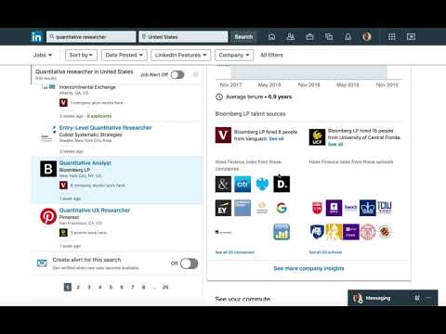Go to results page 3
This screenshot has height=334, width=446.
[89, 288]
